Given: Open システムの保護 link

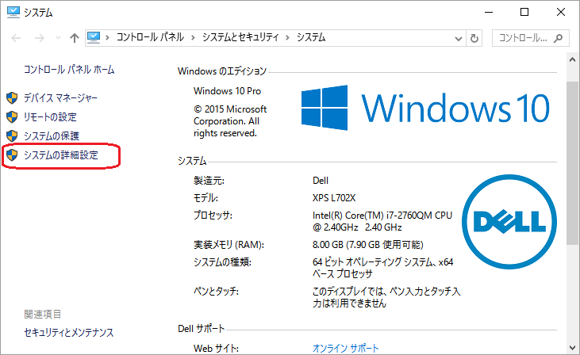Looking at the screenshot, I should tap(52, 136).
